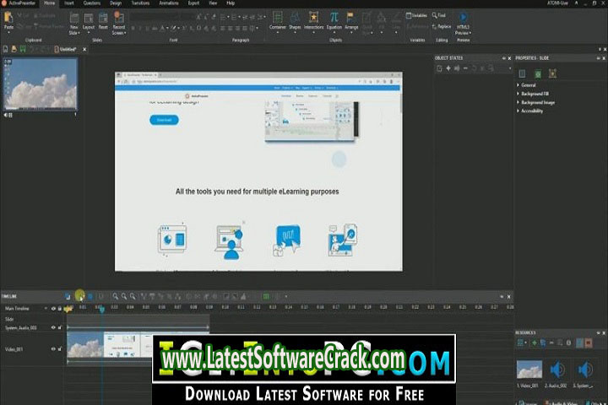608x405 pixels.
Task: Click the Replace button in Editing group
Action: [441, 26]
